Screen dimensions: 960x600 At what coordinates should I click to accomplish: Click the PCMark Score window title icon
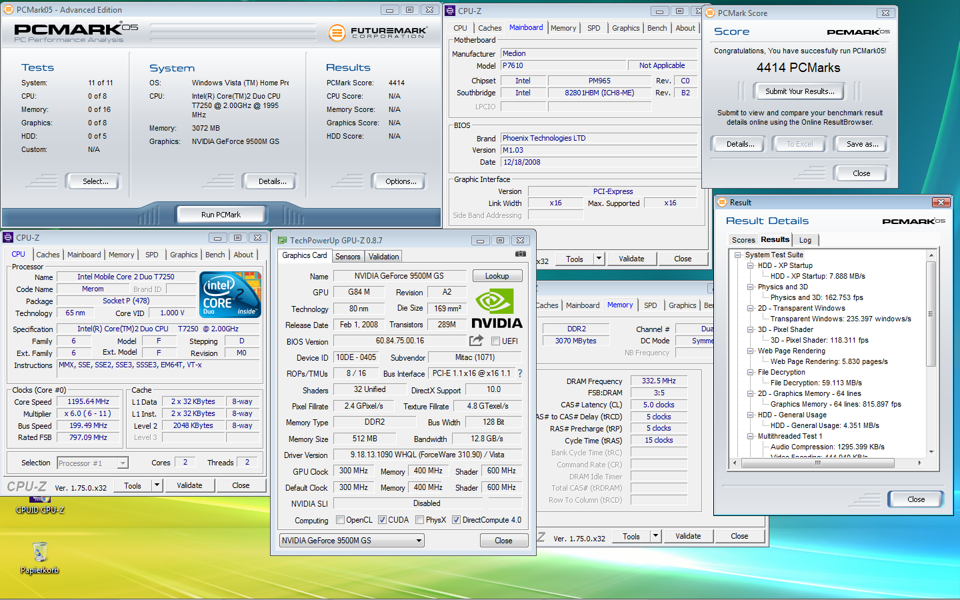point(710,13)
